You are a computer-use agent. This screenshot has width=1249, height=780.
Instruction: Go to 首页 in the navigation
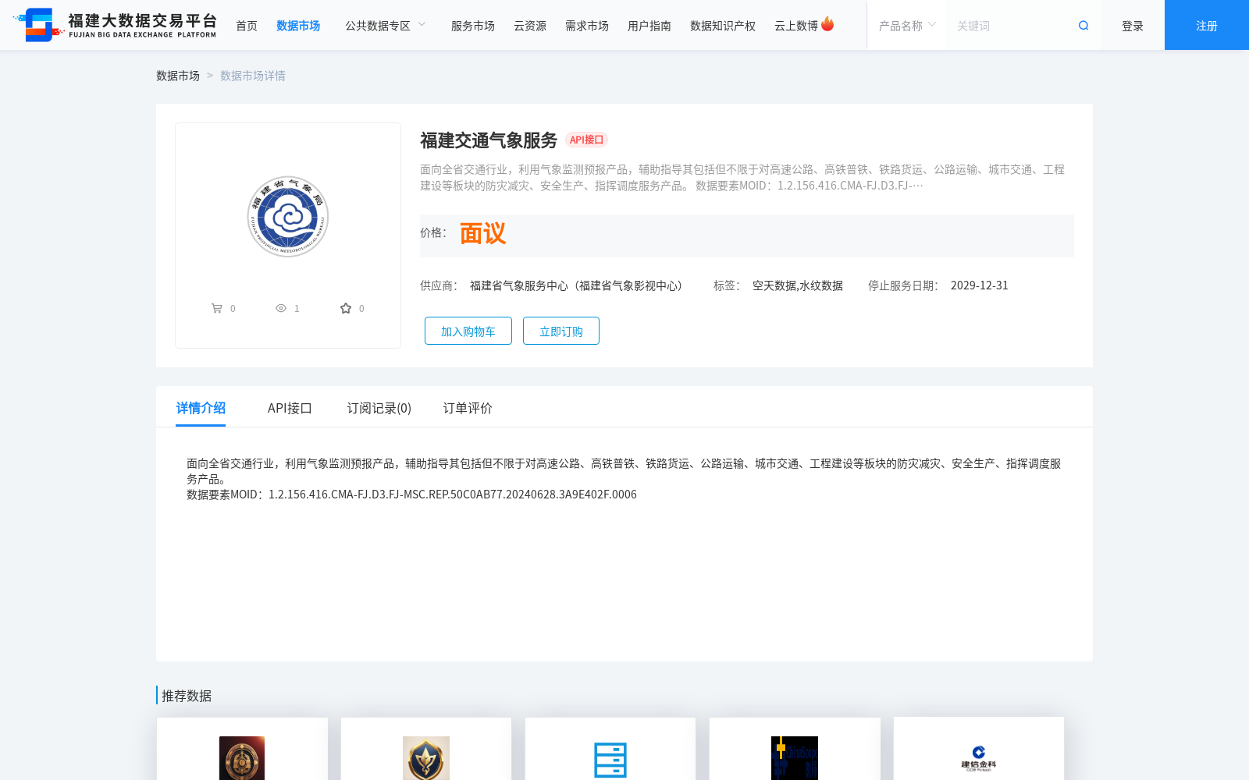click(247, 26)
